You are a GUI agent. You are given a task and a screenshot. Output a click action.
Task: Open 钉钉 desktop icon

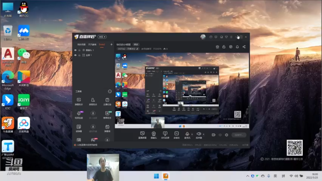point(8,102)
